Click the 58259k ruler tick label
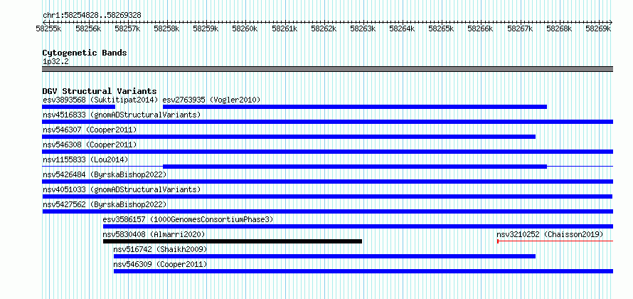The height and width of the screenshot is (299, 633). pos(206,28)
